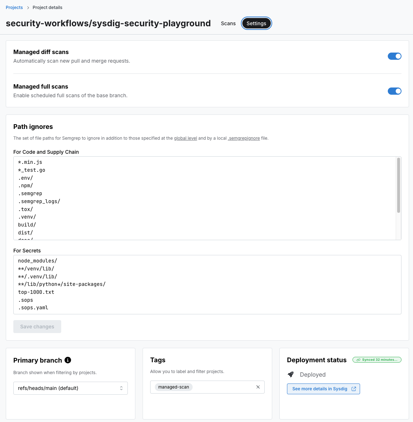Open the global level path ignores link

(185, 138)
